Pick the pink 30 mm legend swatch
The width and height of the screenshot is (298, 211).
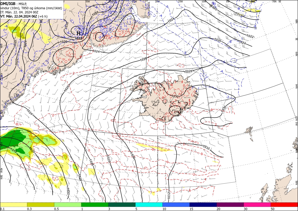[x=257, y=204]
